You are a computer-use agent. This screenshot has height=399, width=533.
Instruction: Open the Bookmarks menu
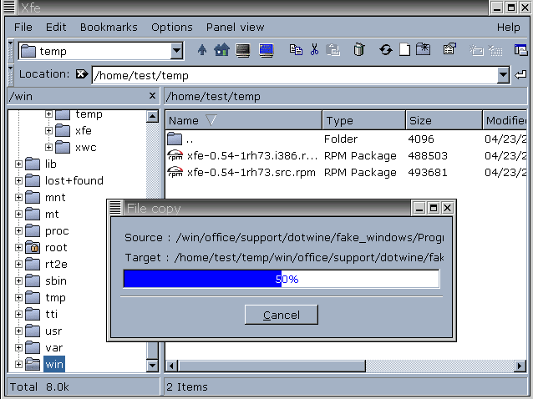109,27
